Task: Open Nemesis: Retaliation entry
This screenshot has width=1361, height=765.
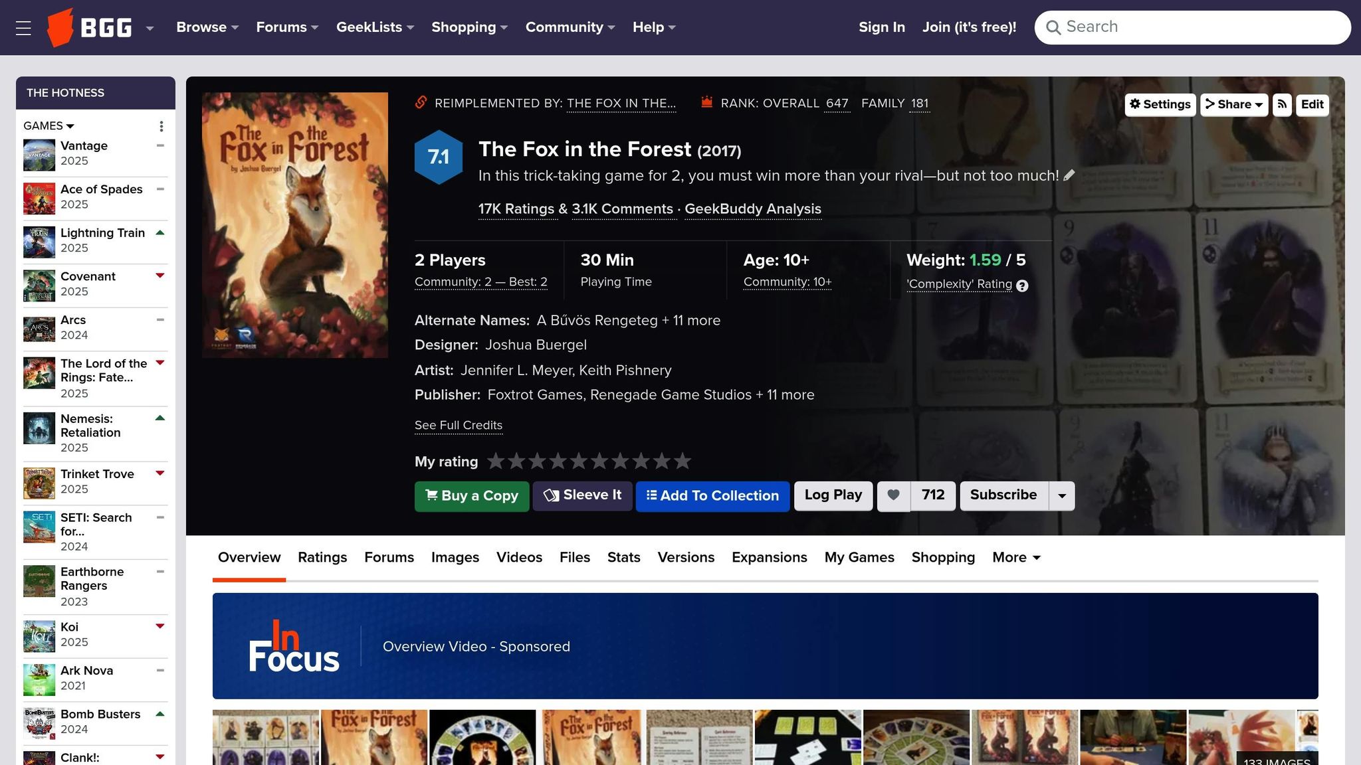Action: [x=90, y=426]
